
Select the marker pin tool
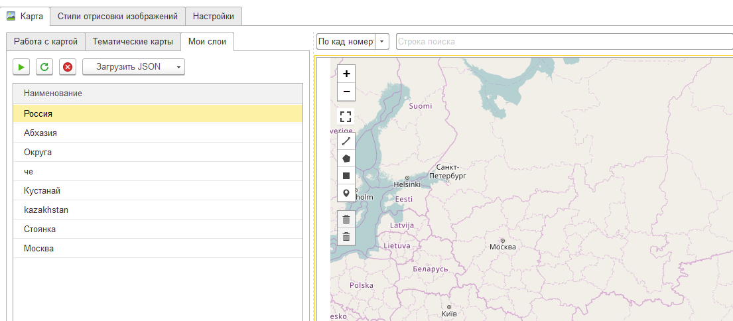click(346, 193)
